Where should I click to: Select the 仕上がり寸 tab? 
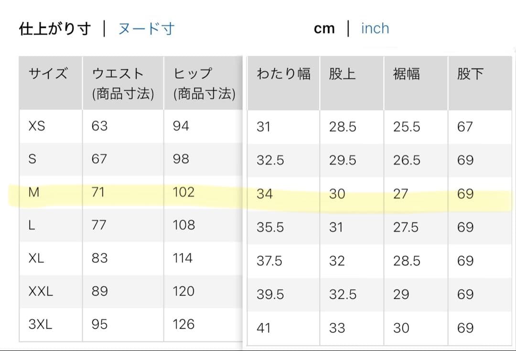click(55, 29)
